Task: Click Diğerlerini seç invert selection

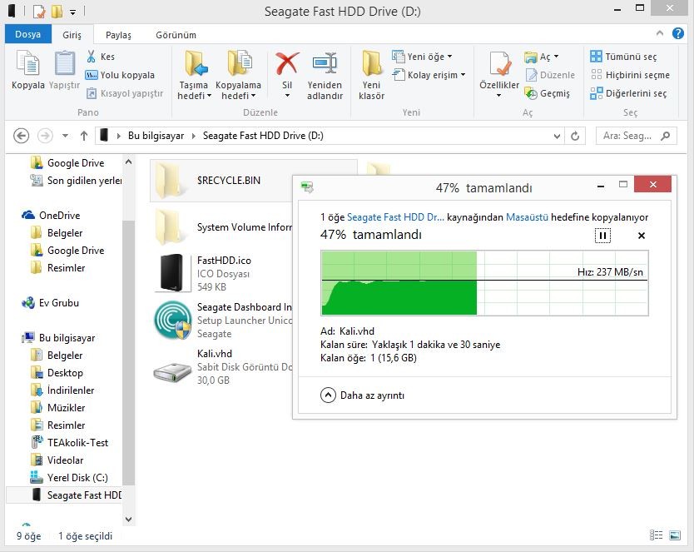Action: pyautogui.click(x=628, y=93)
